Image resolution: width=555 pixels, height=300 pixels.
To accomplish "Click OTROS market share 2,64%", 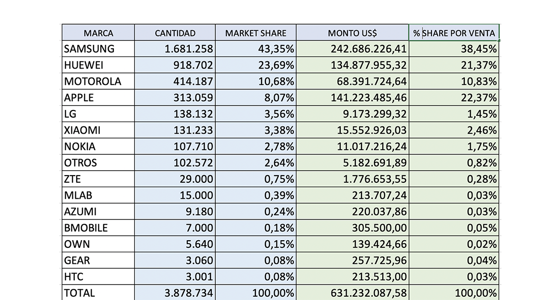I will point(256,163).
